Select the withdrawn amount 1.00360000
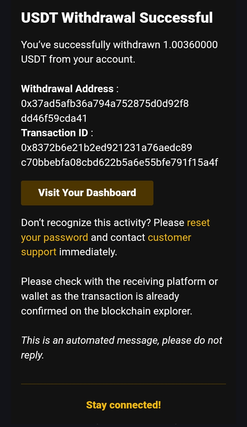Screen dimensions: 247x427 [190, 45]
